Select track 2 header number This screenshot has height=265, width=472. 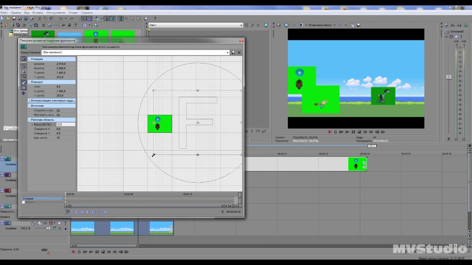tap(7, 175)
